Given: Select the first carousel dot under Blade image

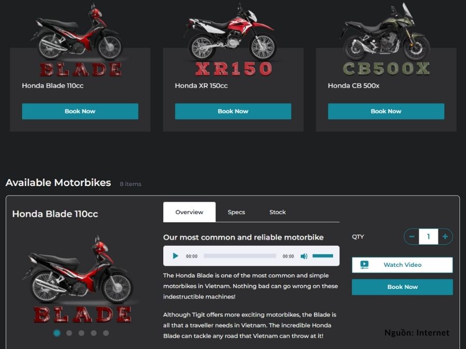Looking at the screenshot, I should [x=57, y=333].
